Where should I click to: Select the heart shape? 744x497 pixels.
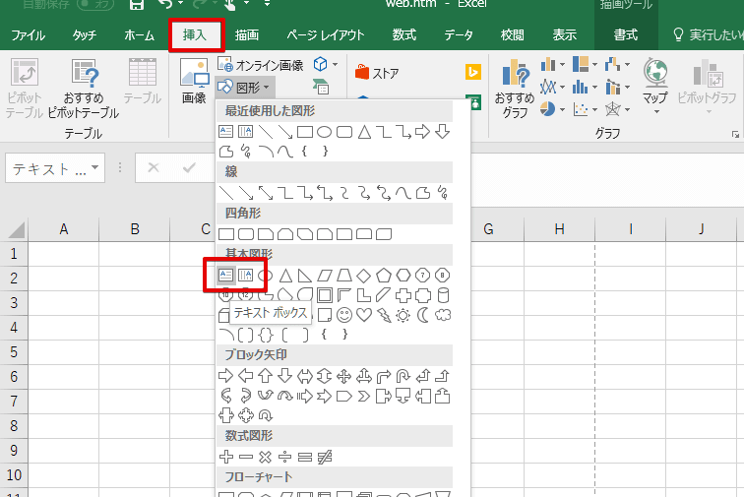click(x=364, y=315)
